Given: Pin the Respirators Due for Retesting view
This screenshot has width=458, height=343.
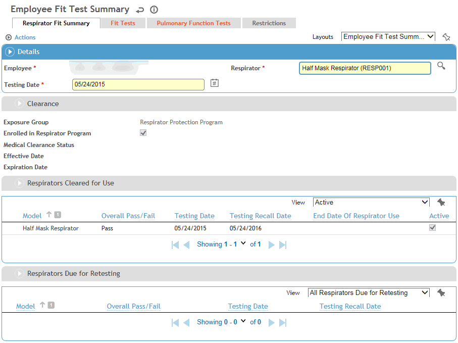Looking at the screenshot, I should click(x=441, y=292).
